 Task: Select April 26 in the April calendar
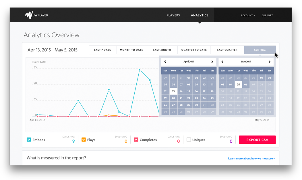coord(165,105)
